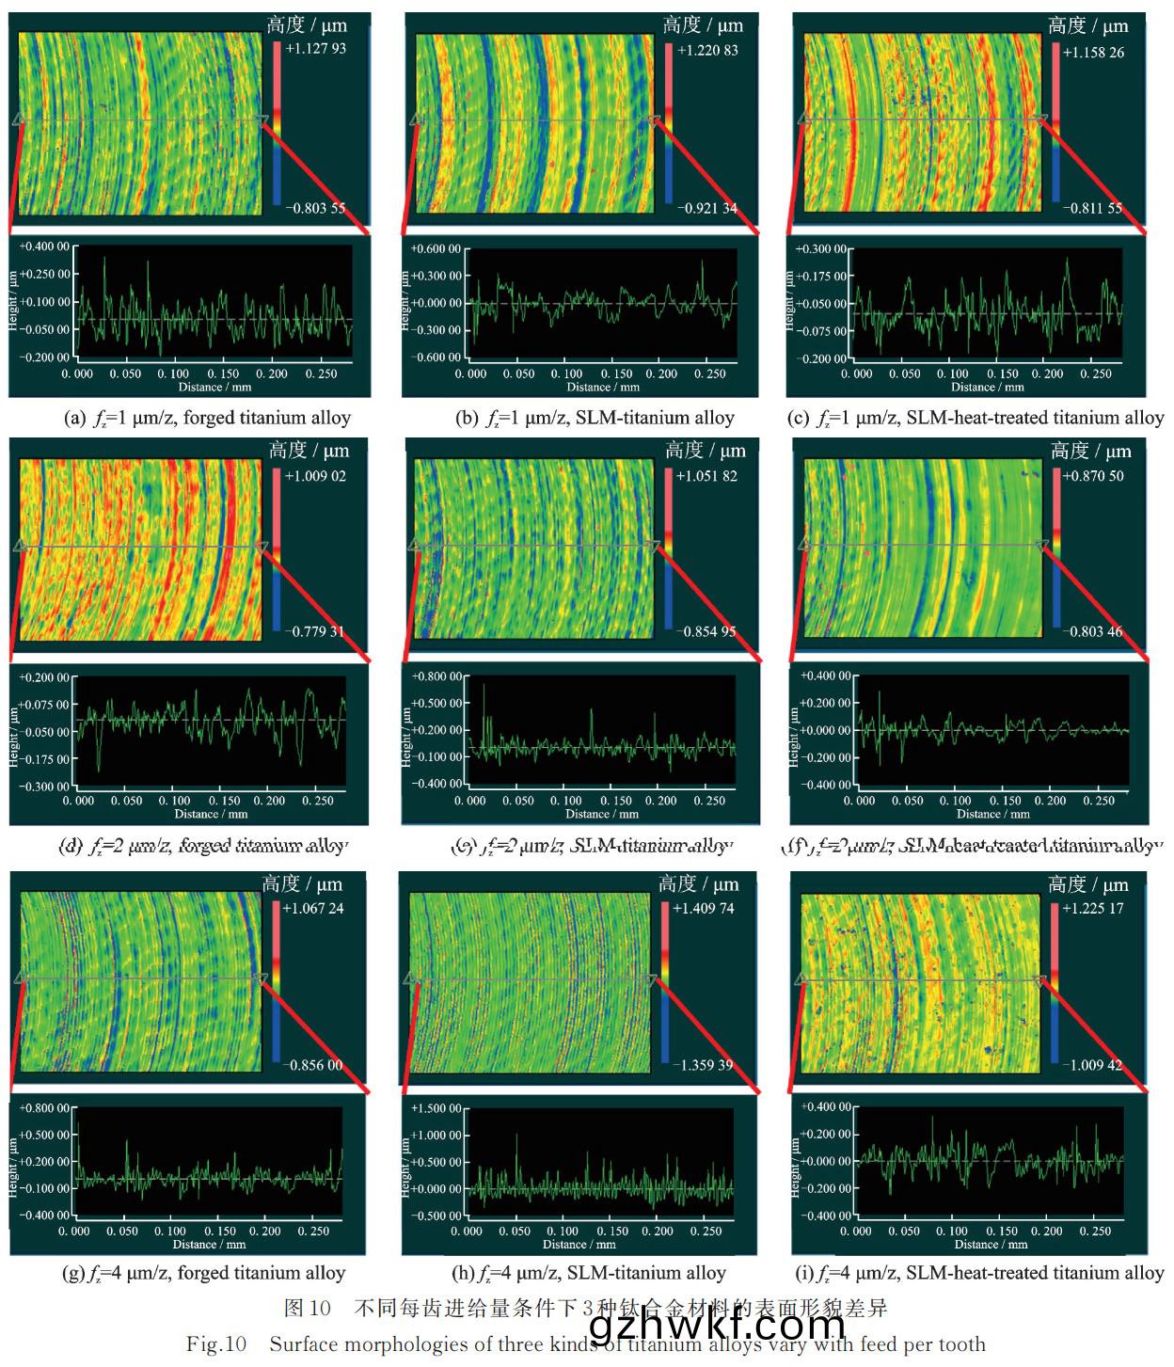
Task: Select the height profile plot of panel (h)
Action: [x=600, y=1163]
